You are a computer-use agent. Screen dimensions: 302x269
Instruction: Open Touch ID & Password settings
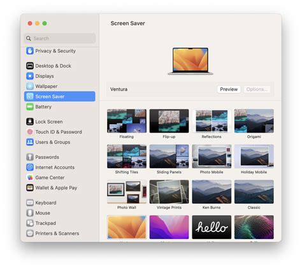coord(59,132)
